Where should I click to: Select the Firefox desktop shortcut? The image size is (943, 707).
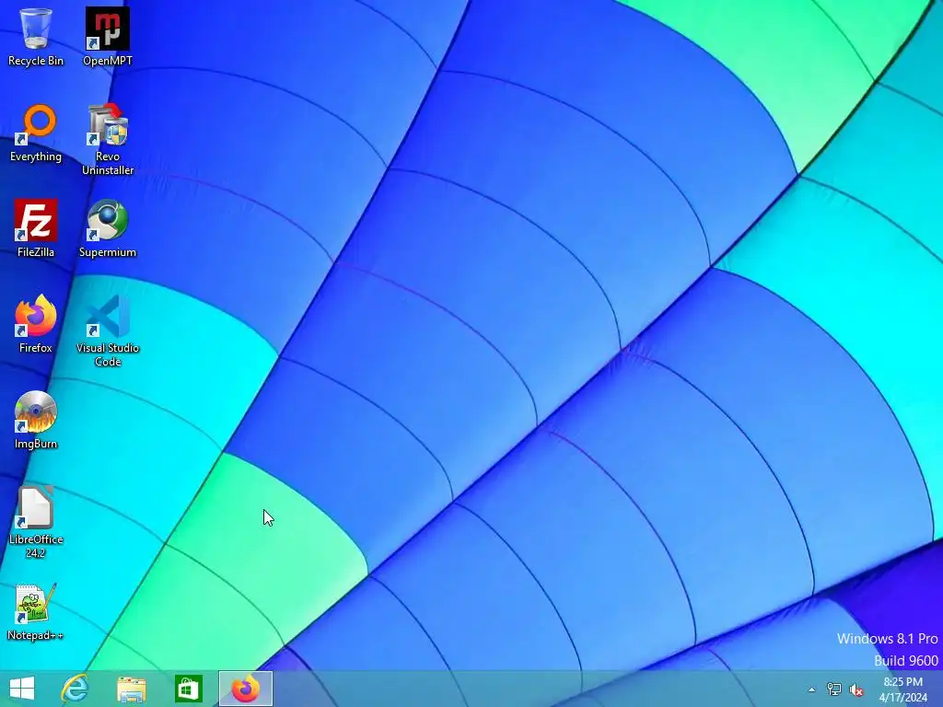pyautogui.click(x=36, y=324)
